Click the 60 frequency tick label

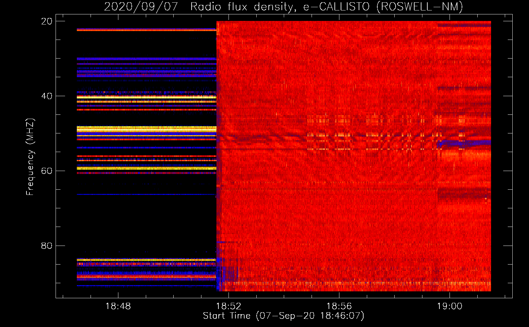coord(47,171)
